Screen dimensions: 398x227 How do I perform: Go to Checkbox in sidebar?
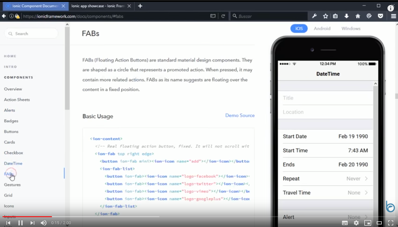point(13,153)
